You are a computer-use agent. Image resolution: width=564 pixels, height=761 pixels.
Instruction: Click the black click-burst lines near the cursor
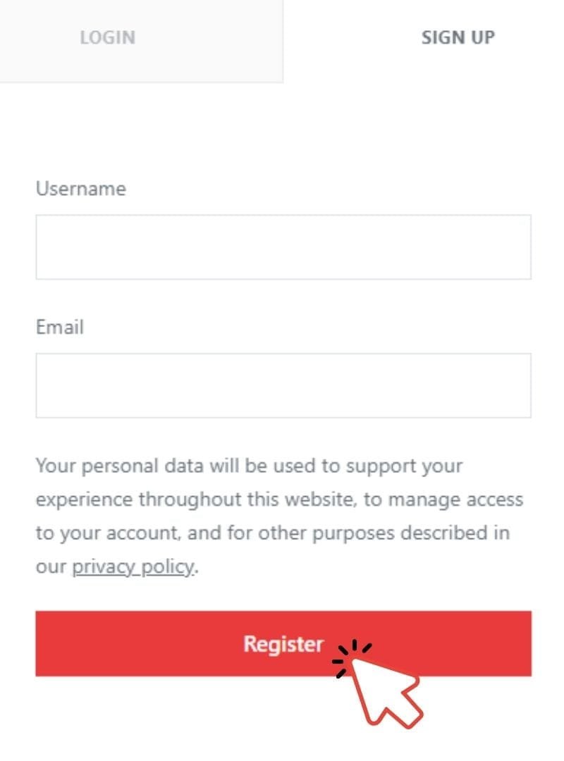(352, 658)
